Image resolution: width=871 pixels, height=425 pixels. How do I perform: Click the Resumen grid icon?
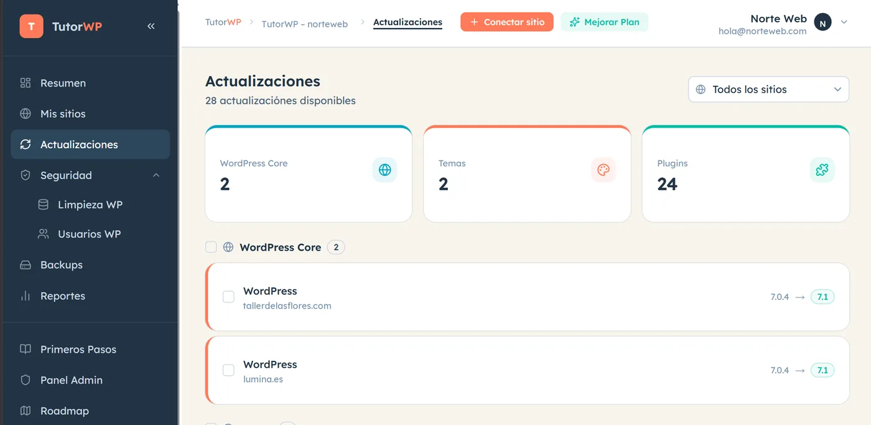(x=26, y=83)
